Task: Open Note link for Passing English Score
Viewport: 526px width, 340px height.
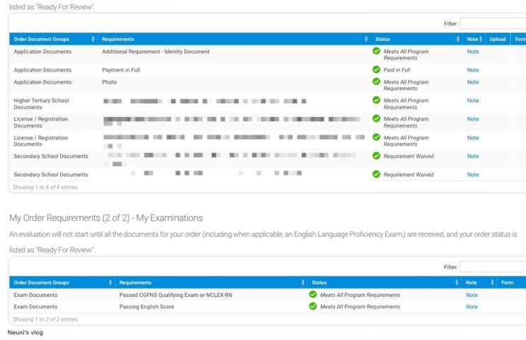Action: [x=471, y=307]
